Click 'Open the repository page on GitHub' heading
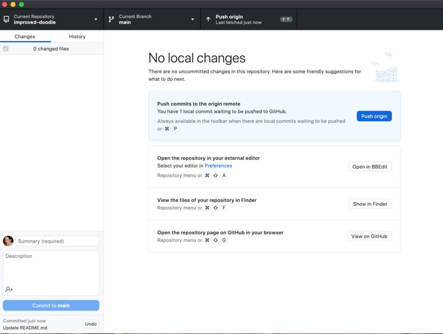This screenshot has width=443, height=334. (220, 233)
